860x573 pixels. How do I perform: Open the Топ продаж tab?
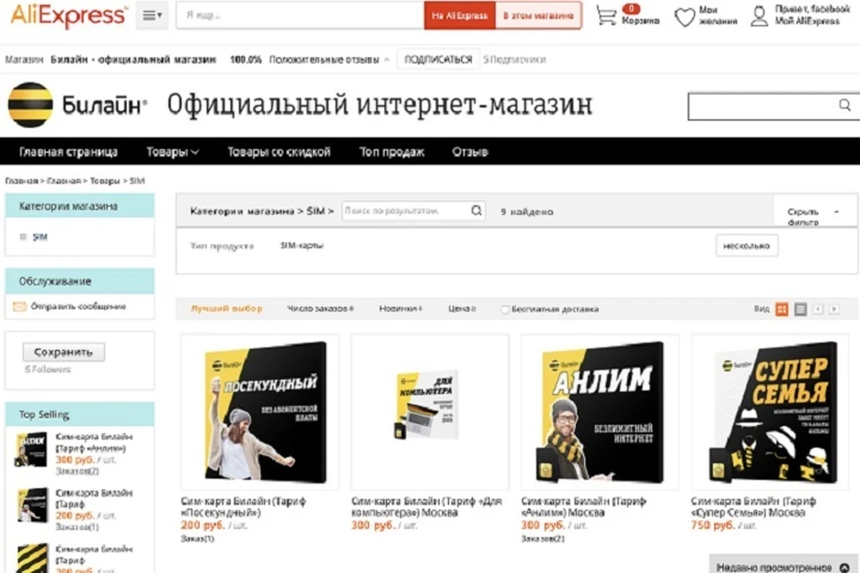391,152
